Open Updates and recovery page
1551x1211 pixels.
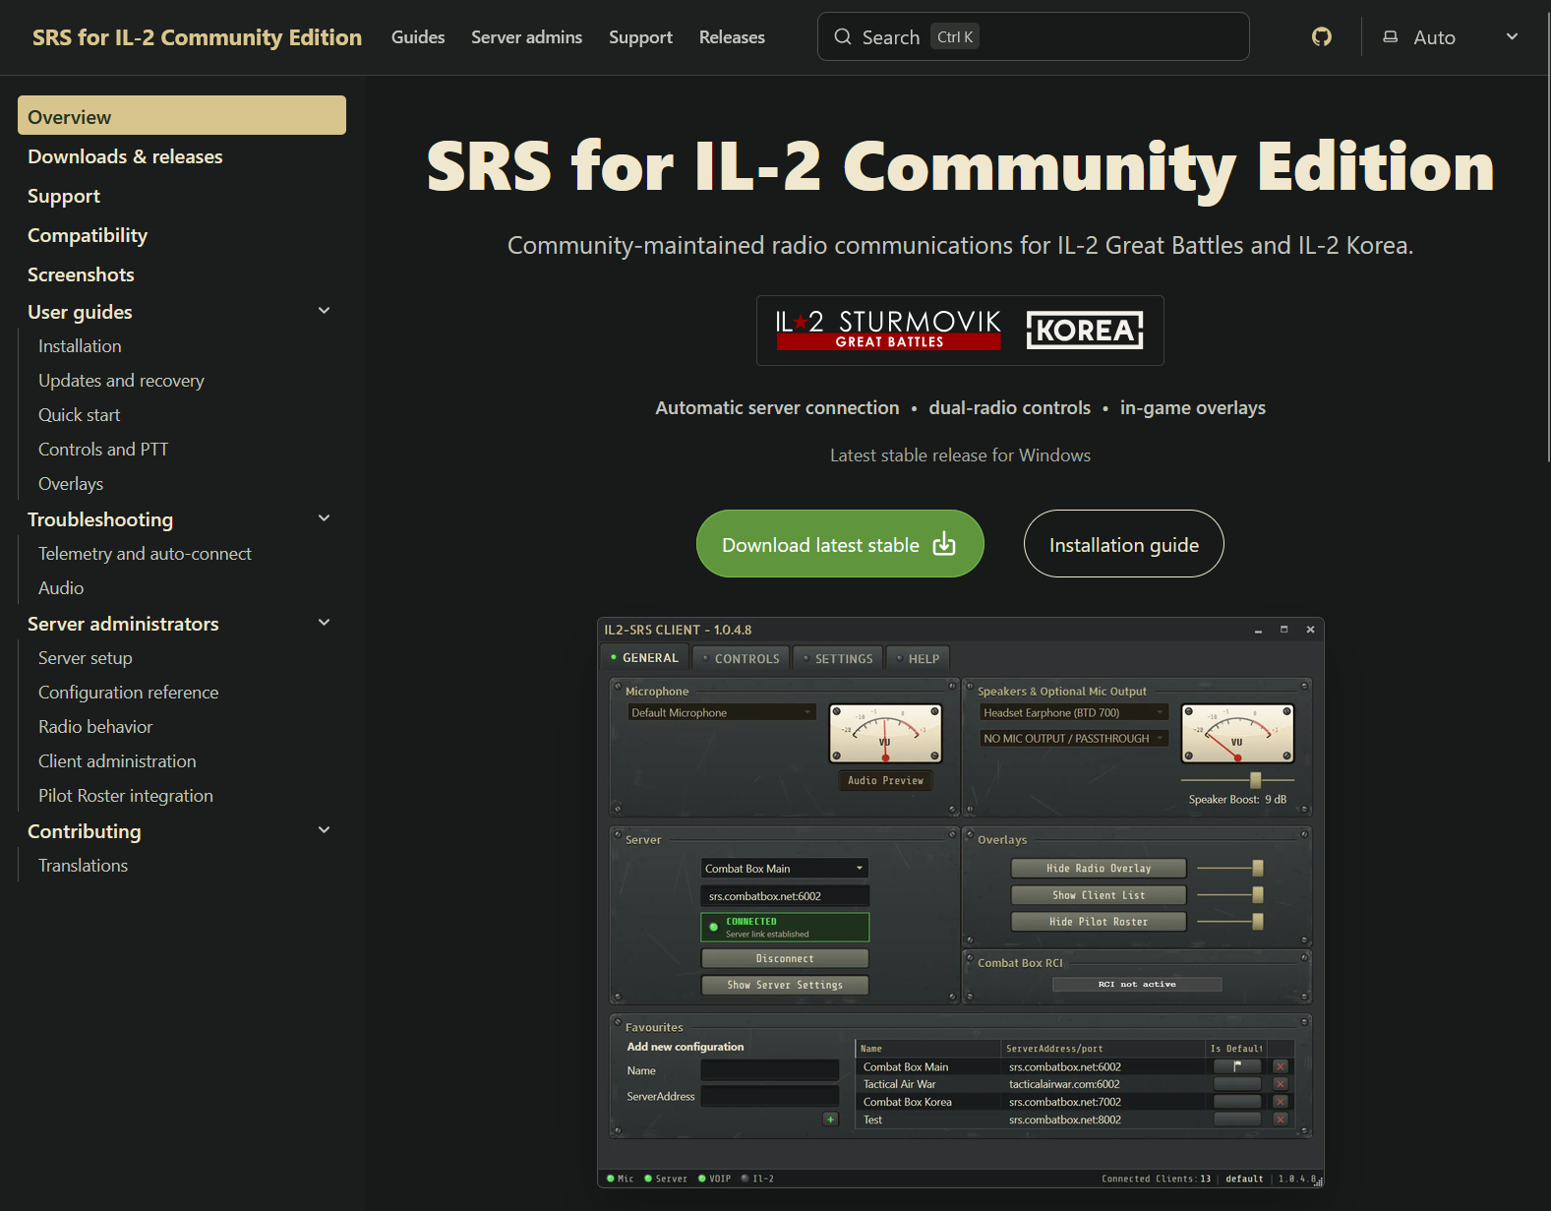pos(121,381)
